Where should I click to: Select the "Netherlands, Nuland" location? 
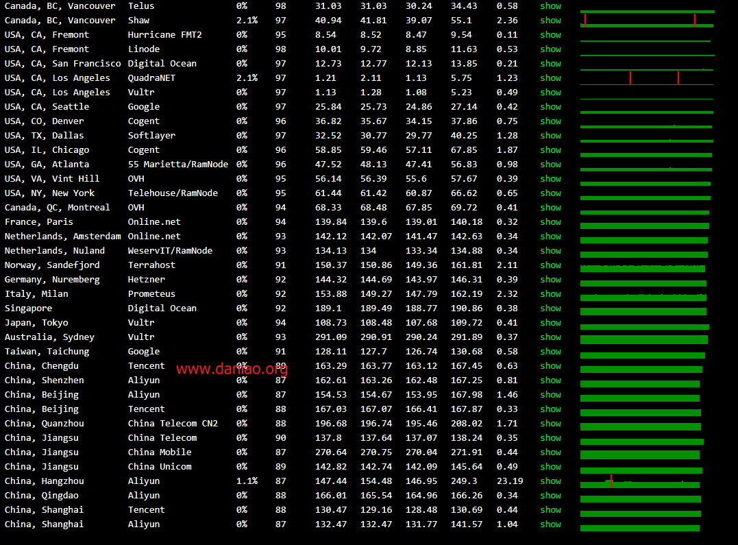pos(55,251)
